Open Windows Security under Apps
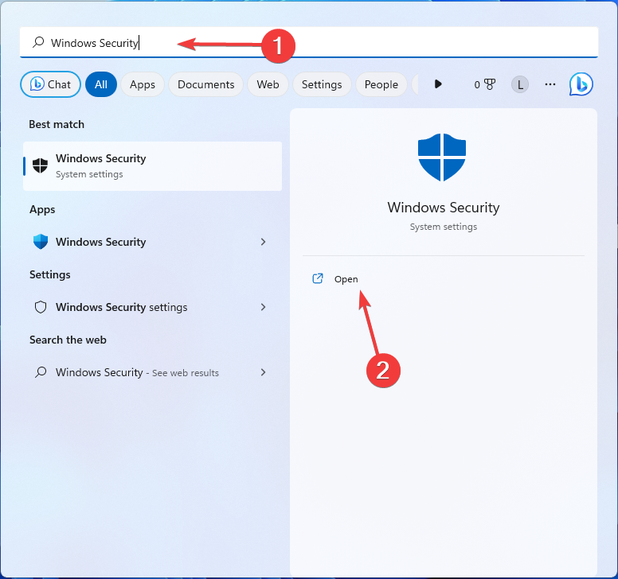The width and height of the screenshot is (618, 579). point(153,242)
